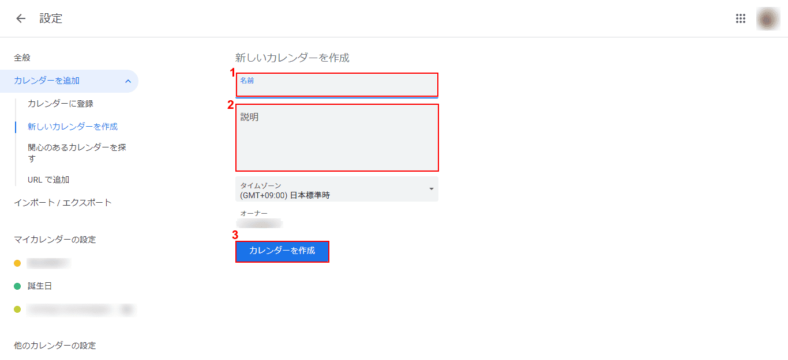Open URL で追加 submenu item
The width and height of the screenshot is (788, 360).
[48, 180]
